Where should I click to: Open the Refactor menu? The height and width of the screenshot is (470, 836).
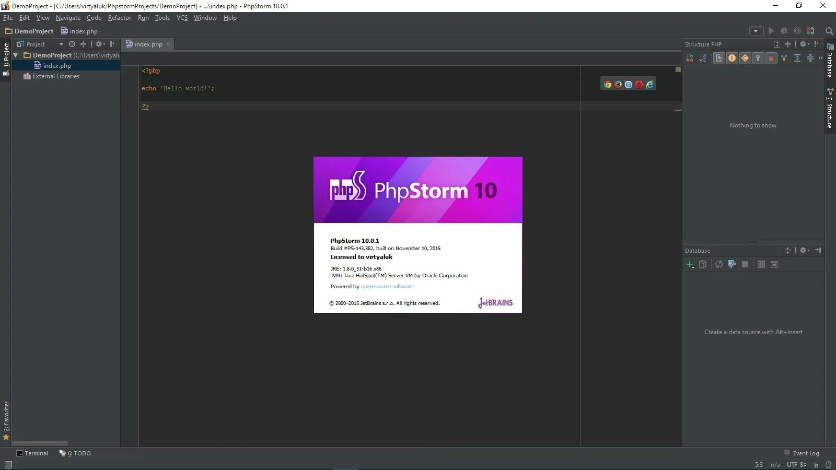tap(120, 18)
